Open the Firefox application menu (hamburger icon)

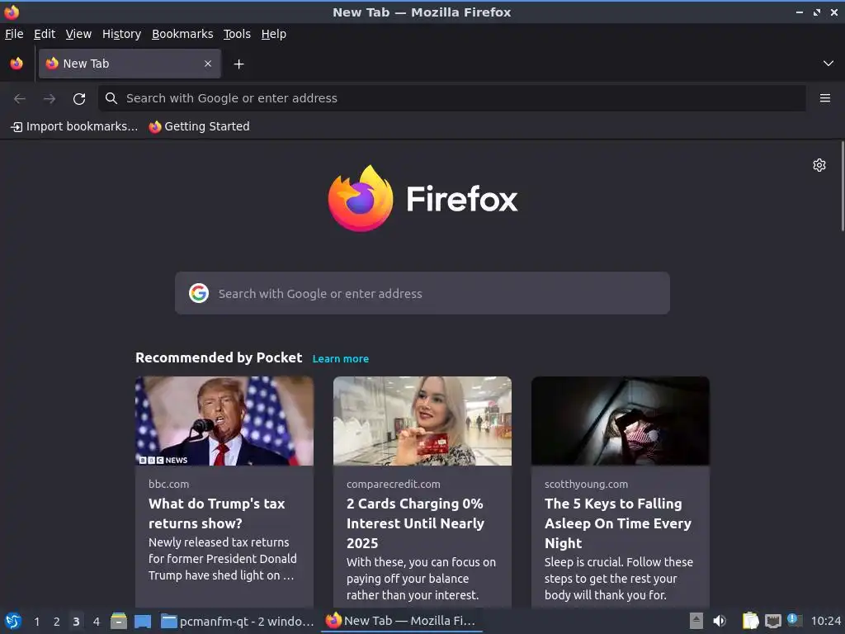tap(824, 98)
